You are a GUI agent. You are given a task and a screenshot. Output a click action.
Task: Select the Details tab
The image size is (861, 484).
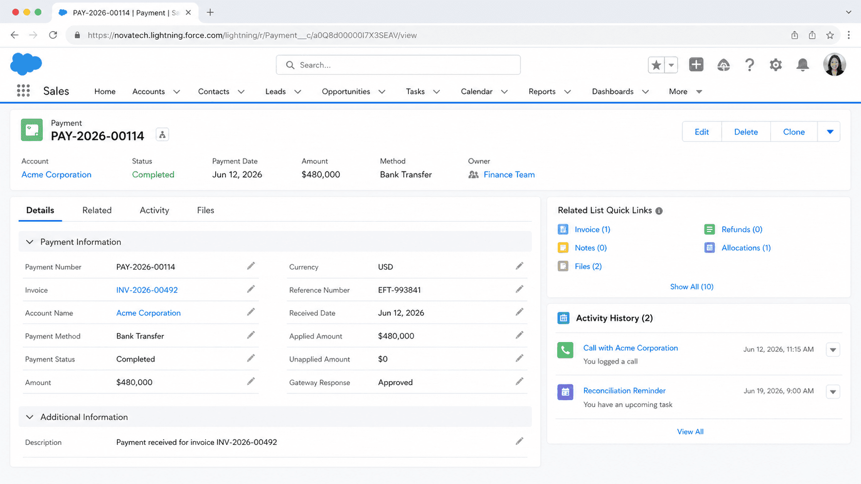40,210
